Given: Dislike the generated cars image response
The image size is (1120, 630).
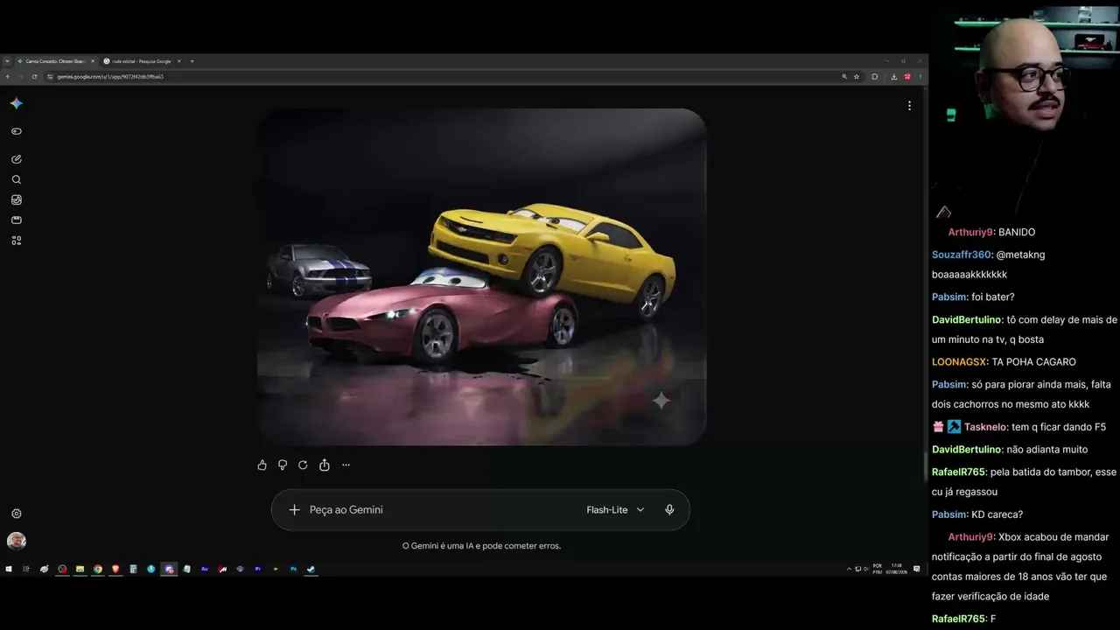Looking at the screenshot, I should click(x=283, y=465).
